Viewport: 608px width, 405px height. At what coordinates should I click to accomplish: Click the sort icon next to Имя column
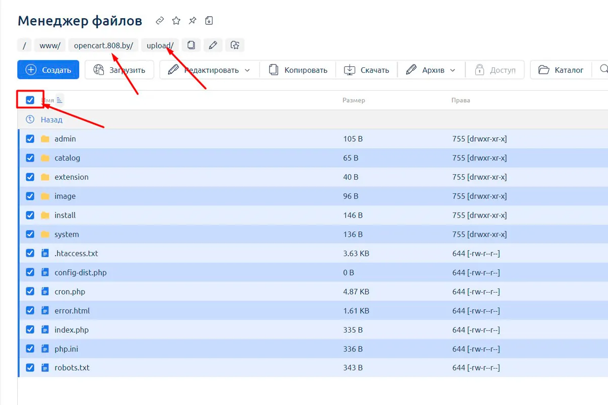coord(59,100)
